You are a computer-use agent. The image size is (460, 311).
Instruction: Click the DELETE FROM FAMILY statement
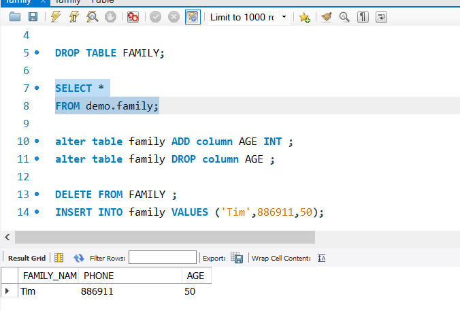coord(116,195)
